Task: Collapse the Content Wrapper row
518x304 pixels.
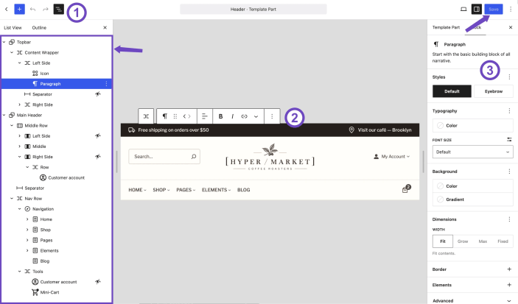Action: 12,52
